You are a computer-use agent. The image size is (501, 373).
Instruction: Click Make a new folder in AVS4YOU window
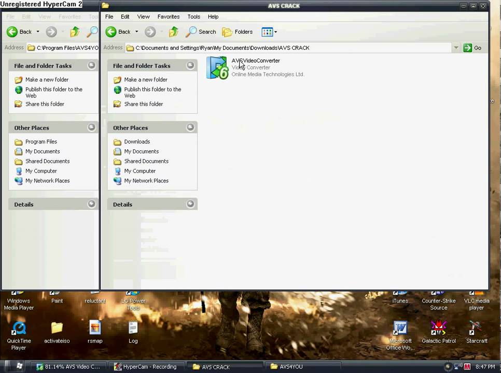(47, 79)
